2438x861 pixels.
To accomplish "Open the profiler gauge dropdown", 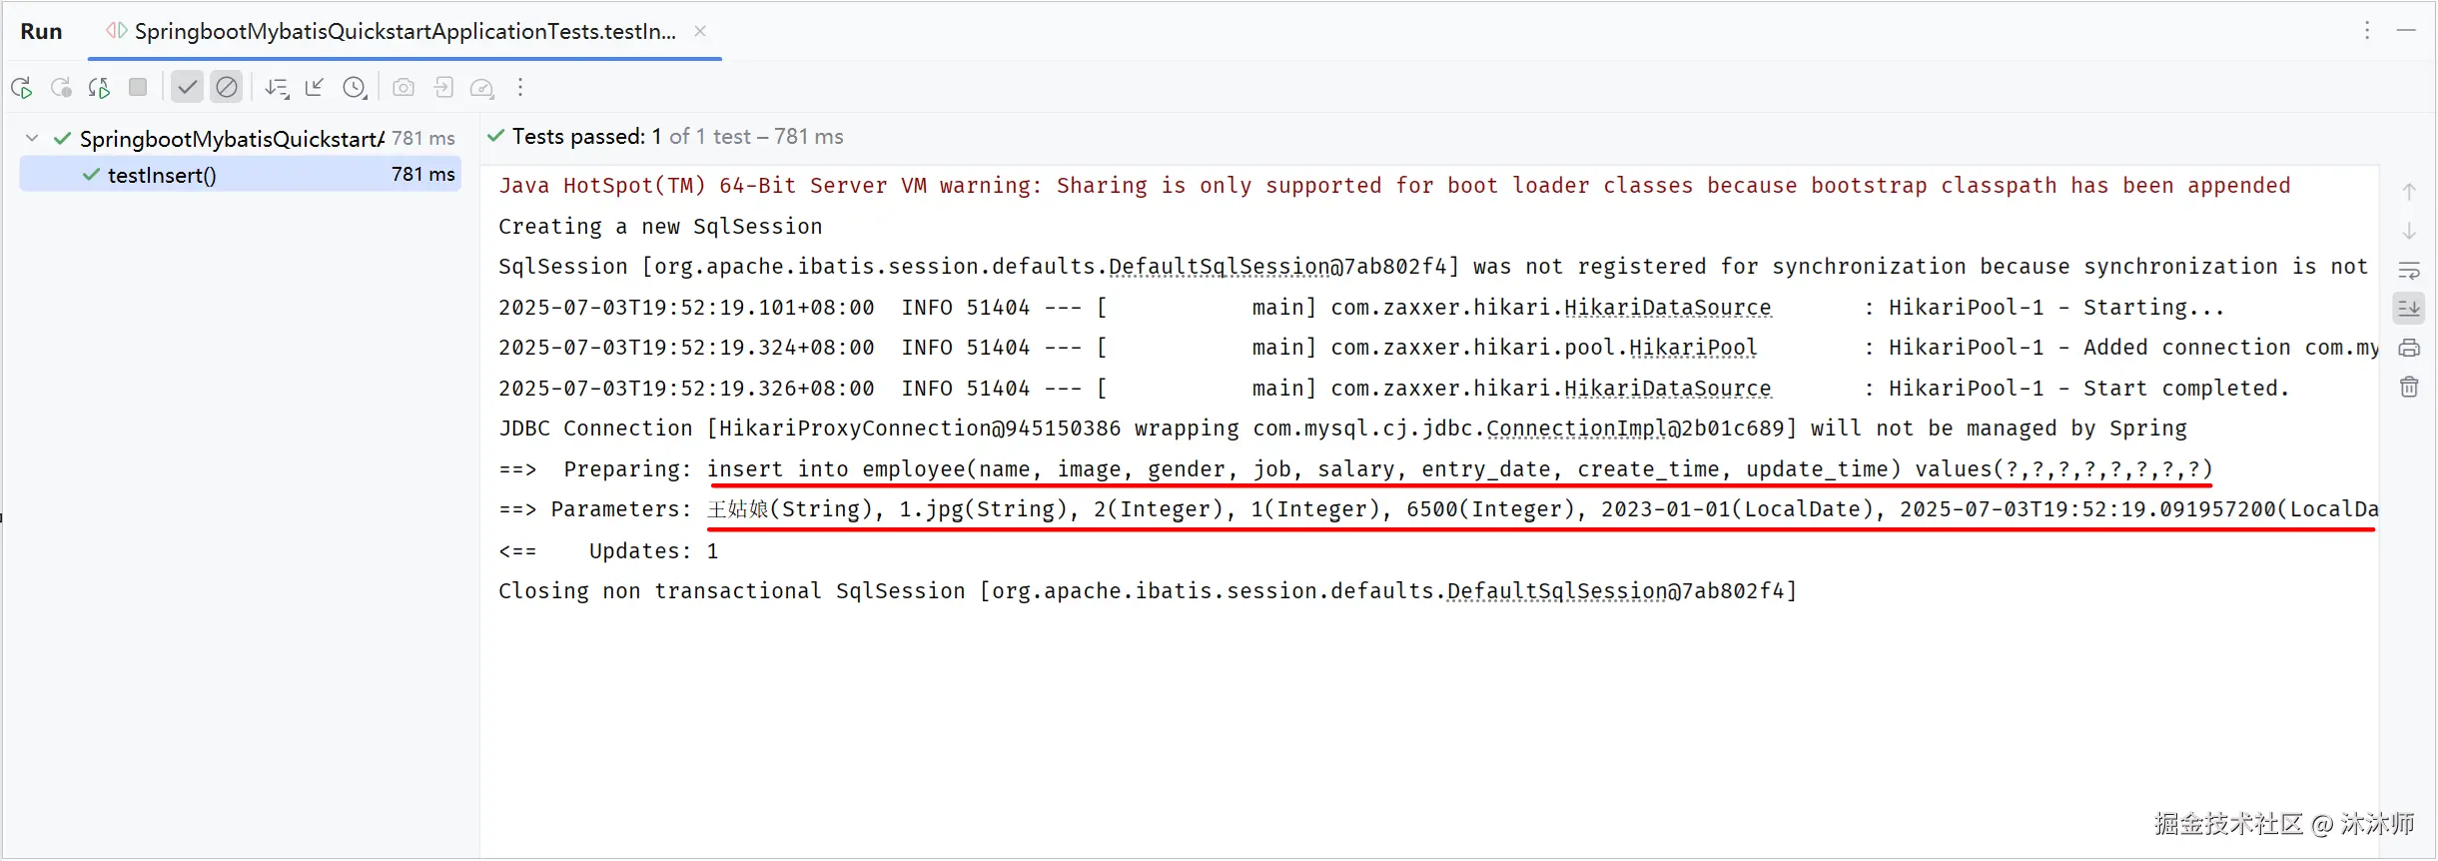I will (x=482, y=88).
